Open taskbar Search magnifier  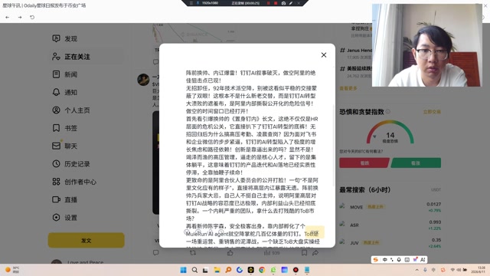[x=194, y=270]
